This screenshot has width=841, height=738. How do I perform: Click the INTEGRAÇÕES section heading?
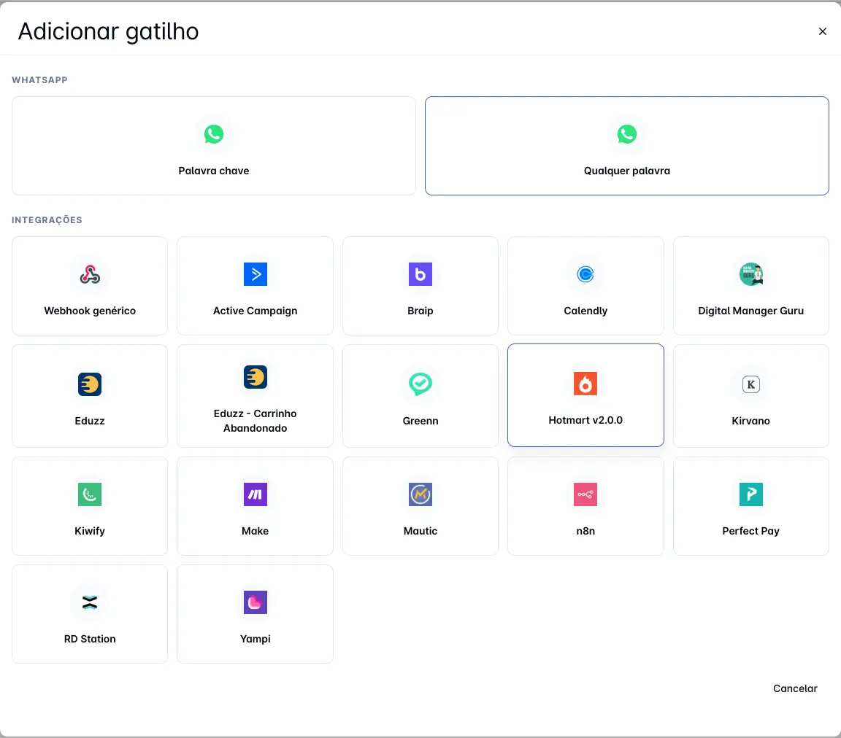(47, 220)
